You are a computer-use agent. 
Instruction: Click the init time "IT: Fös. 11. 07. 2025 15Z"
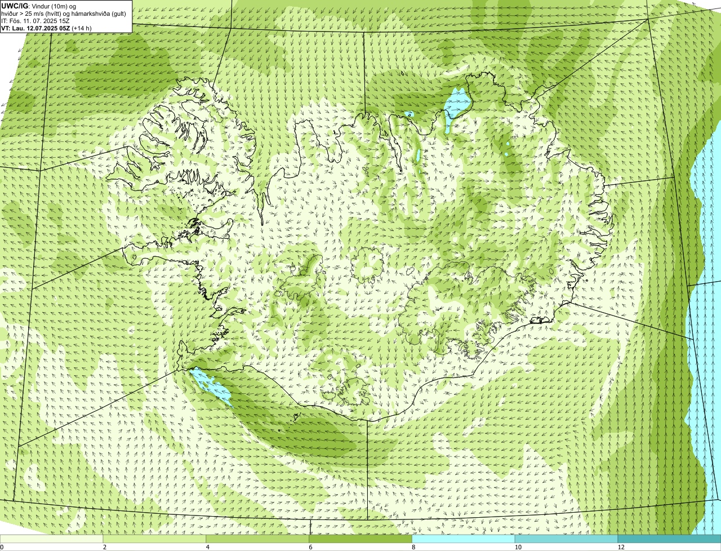pos(35,21)
